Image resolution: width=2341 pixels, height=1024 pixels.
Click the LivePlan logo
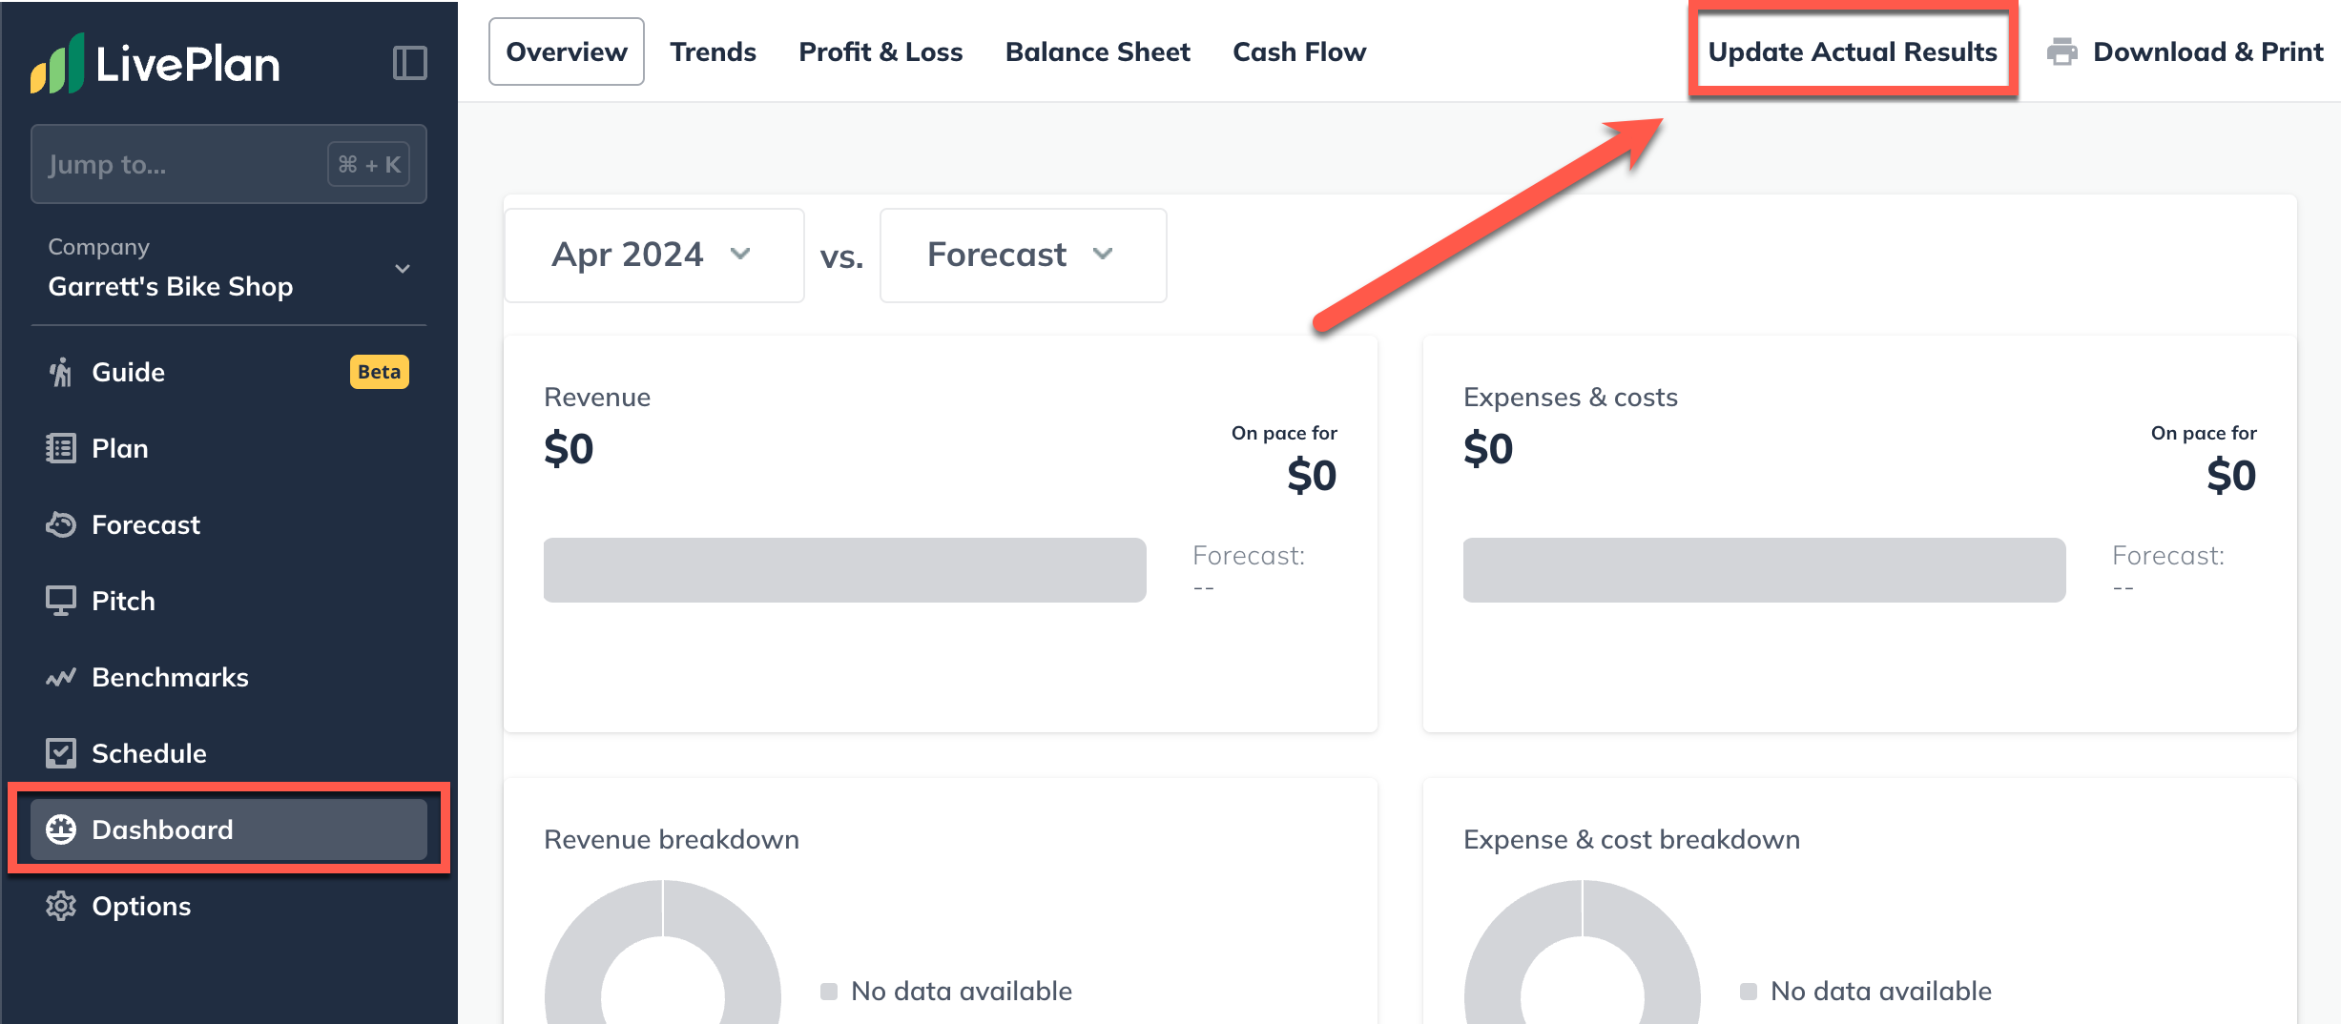(x=155, y=64)
